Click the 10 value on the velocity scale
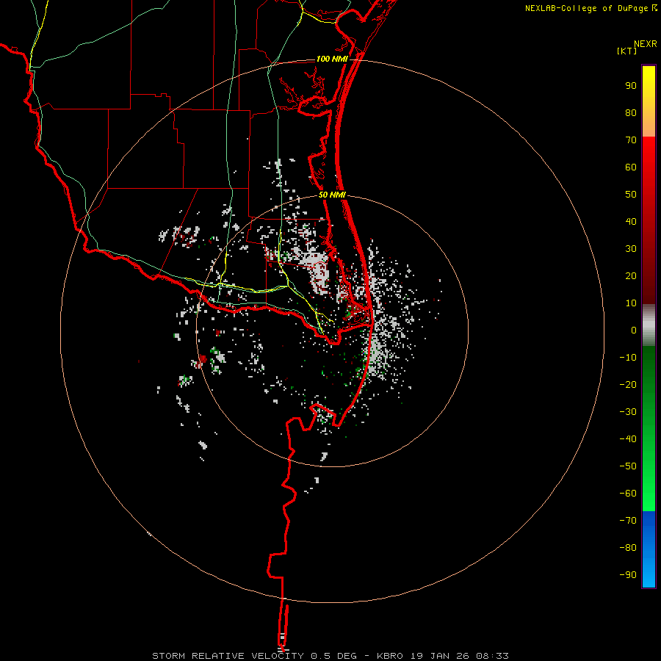The height and width of the screenshot is (661, 661). coord(631,303)
